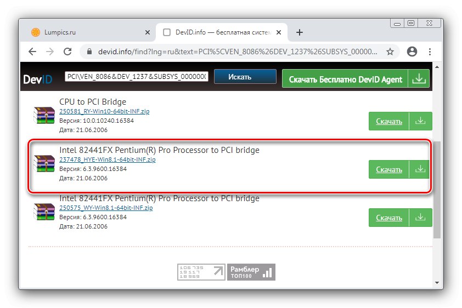This screenshot has height=308, width=462.
Task: Close the DevID.info tab
Action: (278, 32)
